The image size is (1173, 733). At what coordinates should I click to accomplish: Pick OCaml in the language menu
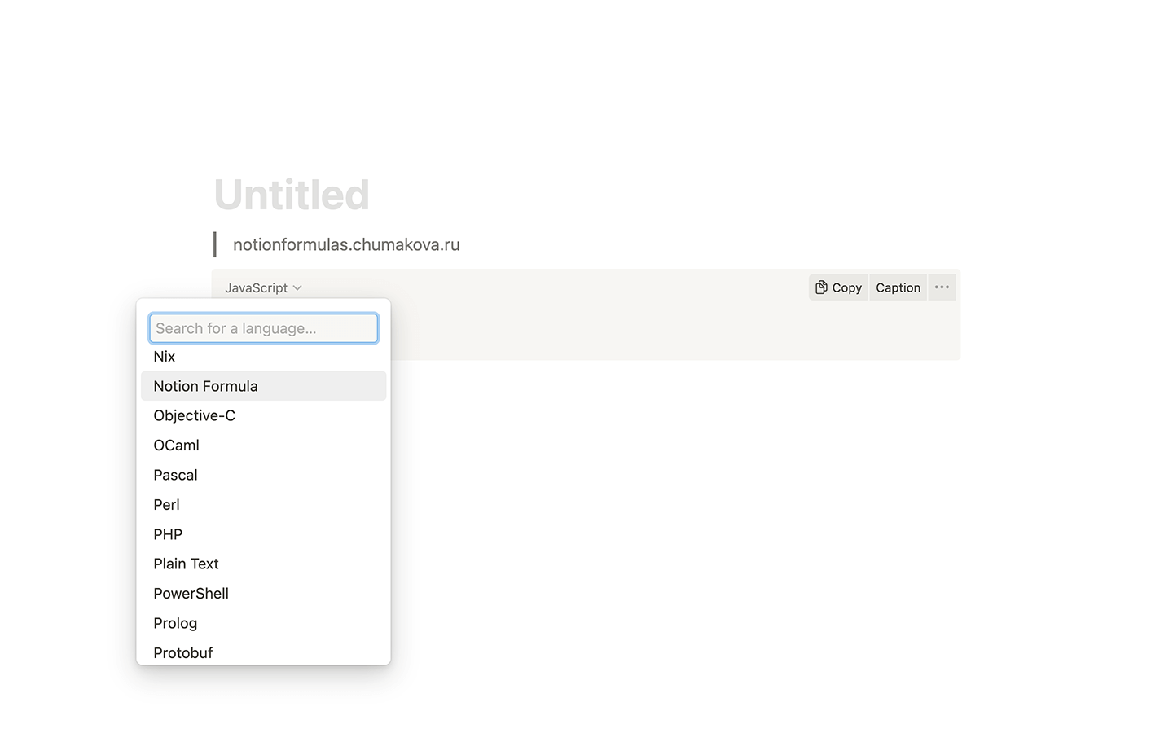(263, 446)
